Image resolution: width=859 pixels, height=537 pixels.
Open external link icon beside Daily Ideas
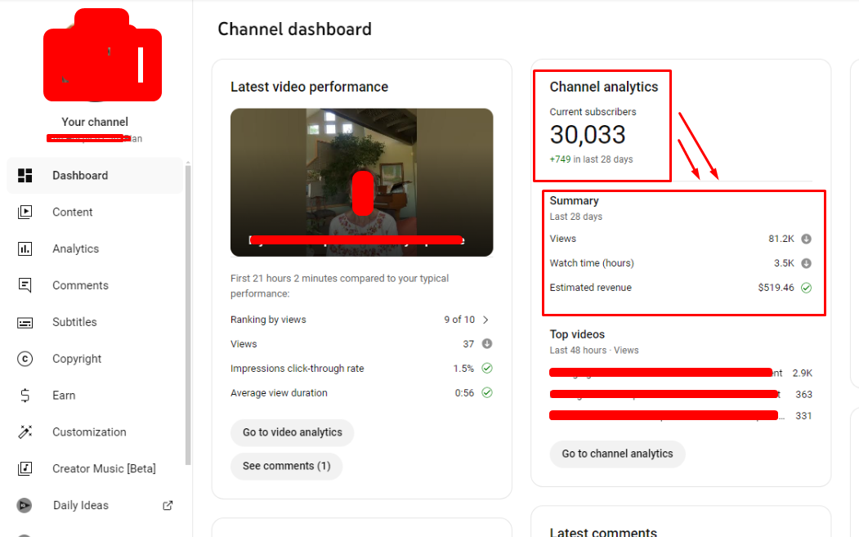168,505
